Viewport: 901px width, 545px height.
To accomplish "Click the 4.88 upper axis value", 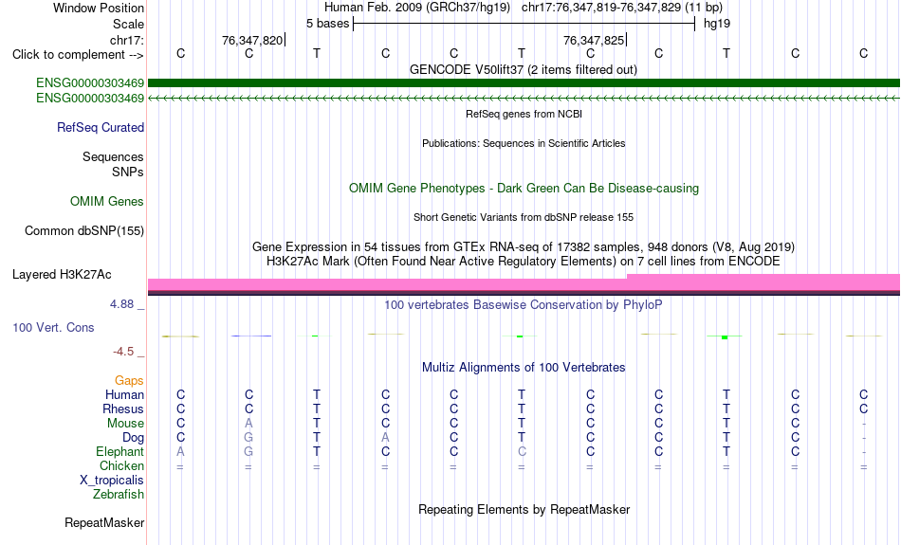I will tap(121, 304).
